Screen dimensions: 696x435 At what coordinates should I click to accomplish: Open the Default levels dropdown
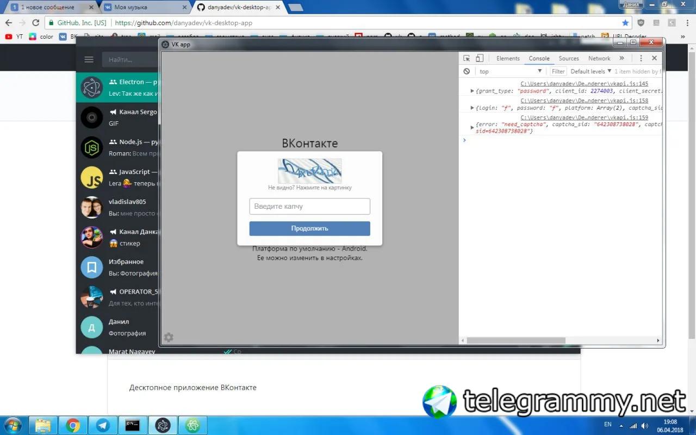(x=591, y=71)
